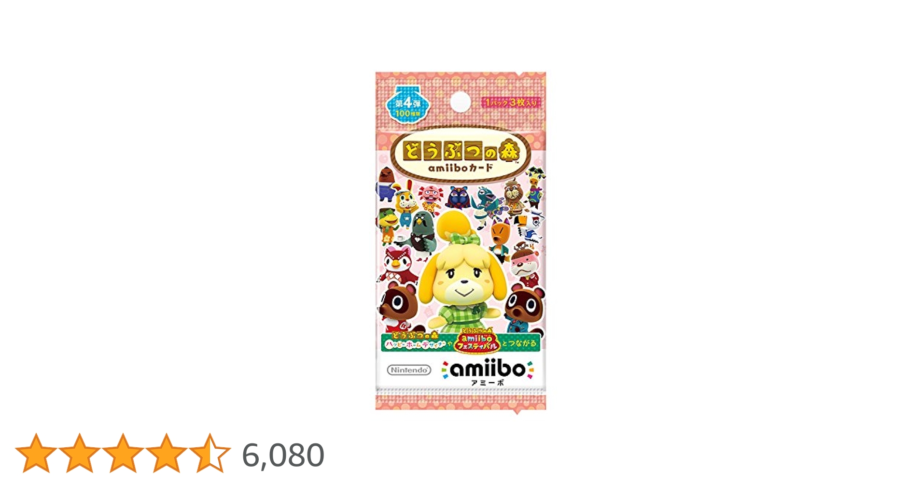The image size is (922, 483).
Task: Click the half-filled fifth rating star
Action: coord(210,453)
